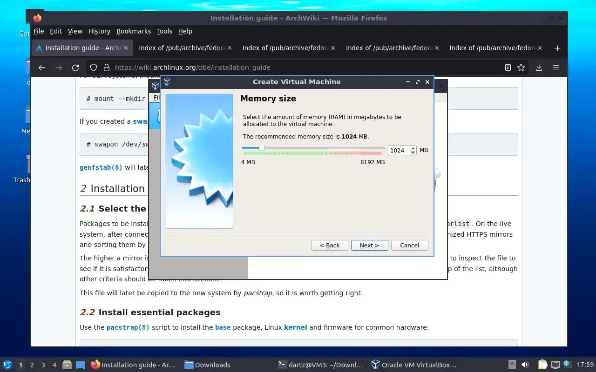596x372 pixels.
Task: Click the address bar URL
Action: coord(192,67)
